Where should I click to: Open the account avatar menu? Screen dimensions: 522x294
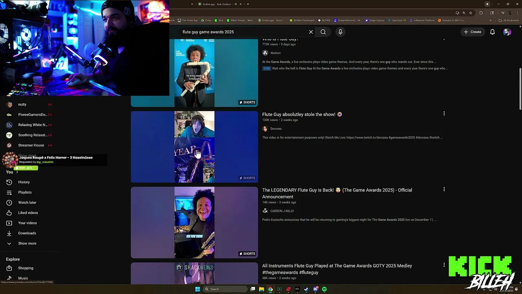click(507, 32)
